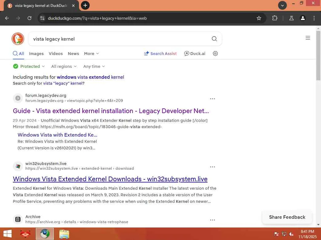The width and height of the screenshot is (321, 240).
Task: Click Share Feedback button
Action: click(x=287, y=217)
